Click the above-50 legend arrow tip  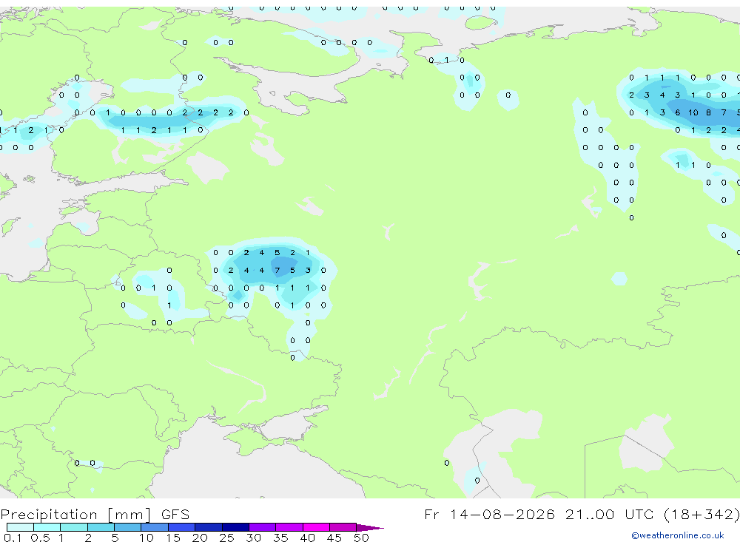pyautogui.click(x=370, y=528)
